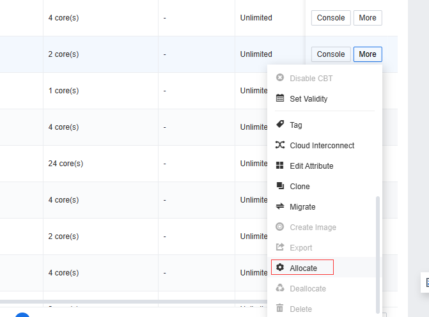Choose Set Validity menu entry
This screenshot has width=429, height=317.
(x=308, y=98)
